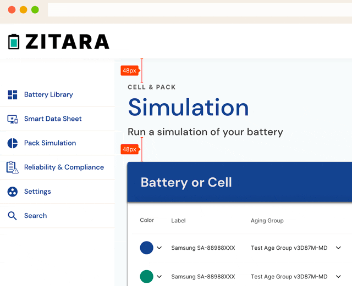Screen dimensions: 352x286
Task: Open second row Aging Group dropdown
Action: [338, 276]
